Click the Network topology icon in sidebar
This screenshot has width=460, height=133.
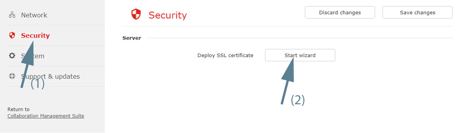click(12, 15)
